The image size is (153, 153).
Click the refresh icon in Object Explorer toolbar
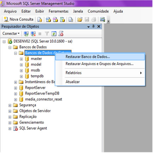coord(54,34)
